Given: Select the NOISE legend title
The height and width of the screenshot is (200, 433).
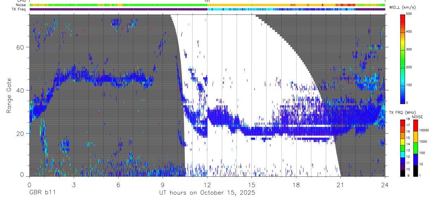Looking at the screenshot, I should (418, 117).
